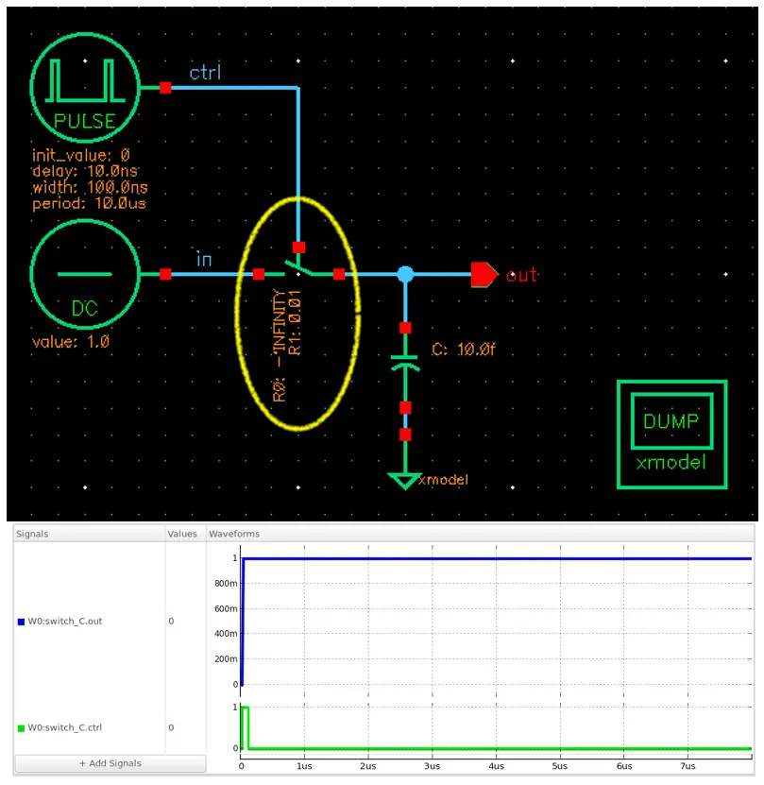The height and width of the screenshot is (785, 764).
Task: Click the Add Signals button
Action: (110, 763)
